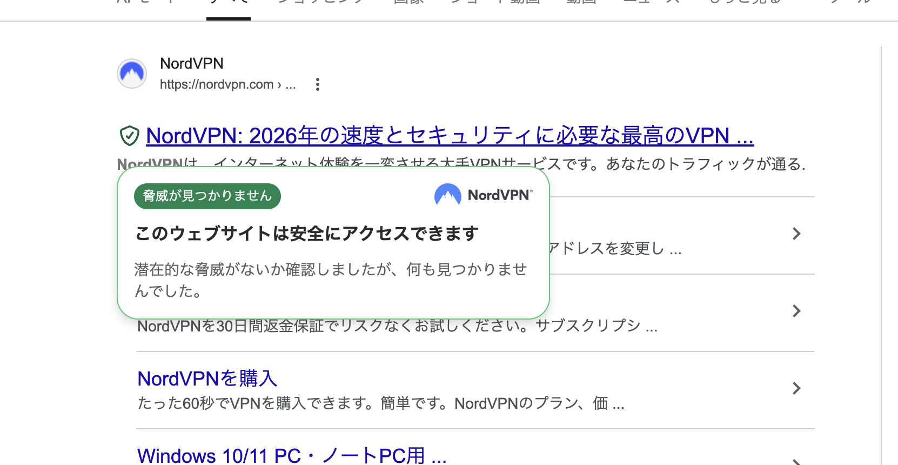Click たった60秒でVPNを購入できます snippet text
This screenshot has height=465, width=898.
click(x=381, y=403)
